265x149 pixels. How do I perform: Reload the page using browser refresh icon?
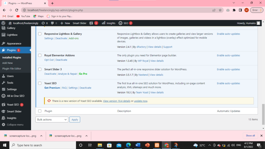17,10
